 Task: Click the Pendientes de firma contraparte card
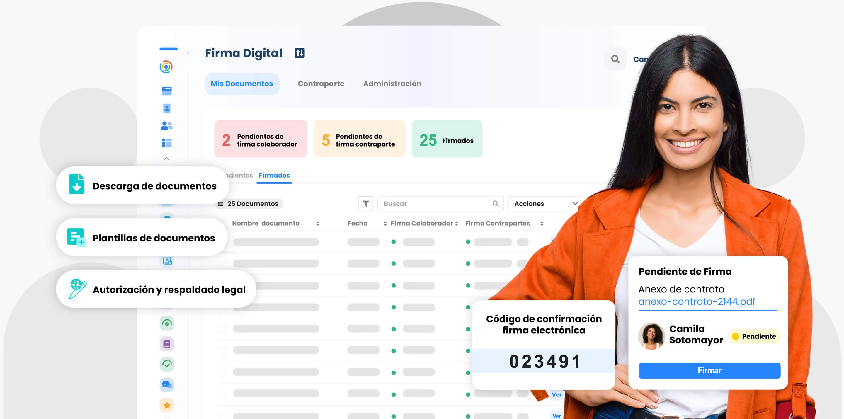359,139
